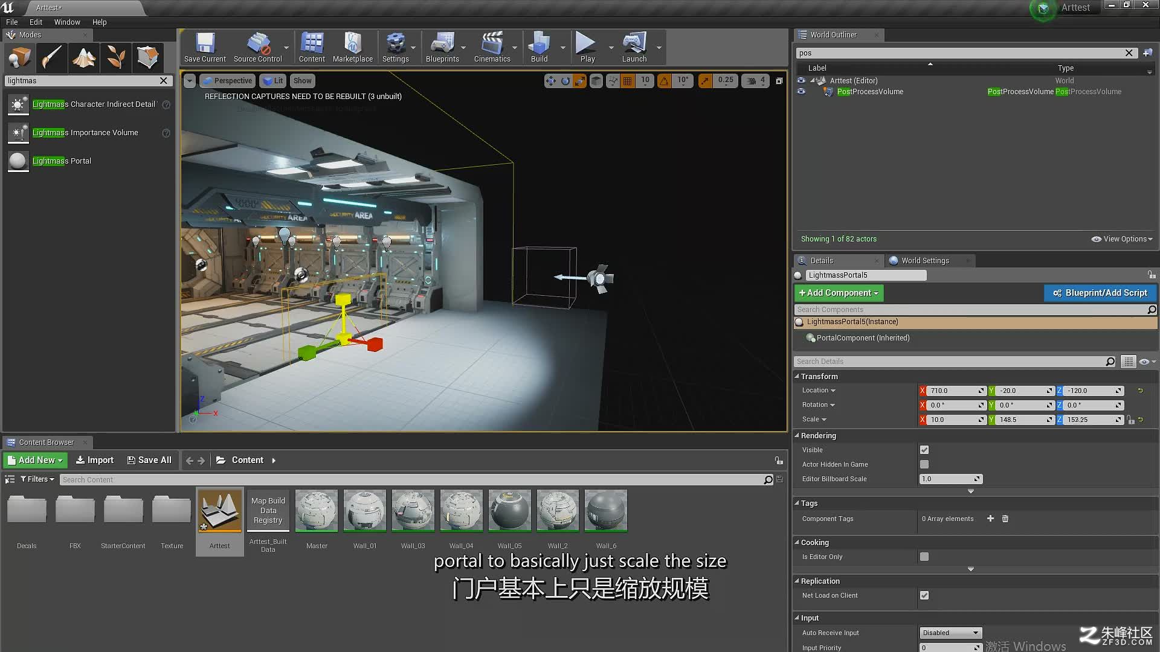Clear the lightmas search in Modes
This screenshot has width=1160, height=652.
163,81
